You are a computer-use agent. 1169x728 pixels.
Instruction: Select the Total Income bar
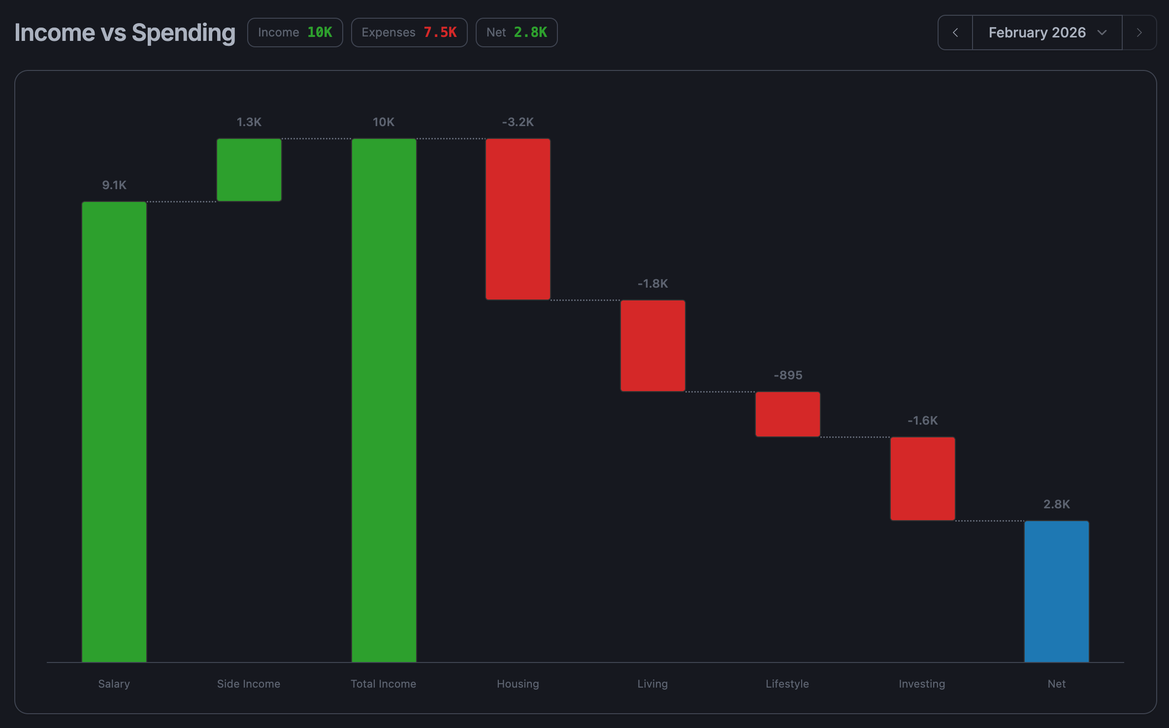tap(384, 400)
